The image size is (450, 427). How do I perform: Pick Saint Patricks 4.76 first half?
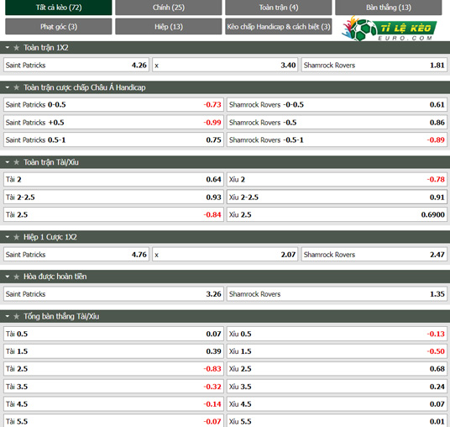[76, 255]
